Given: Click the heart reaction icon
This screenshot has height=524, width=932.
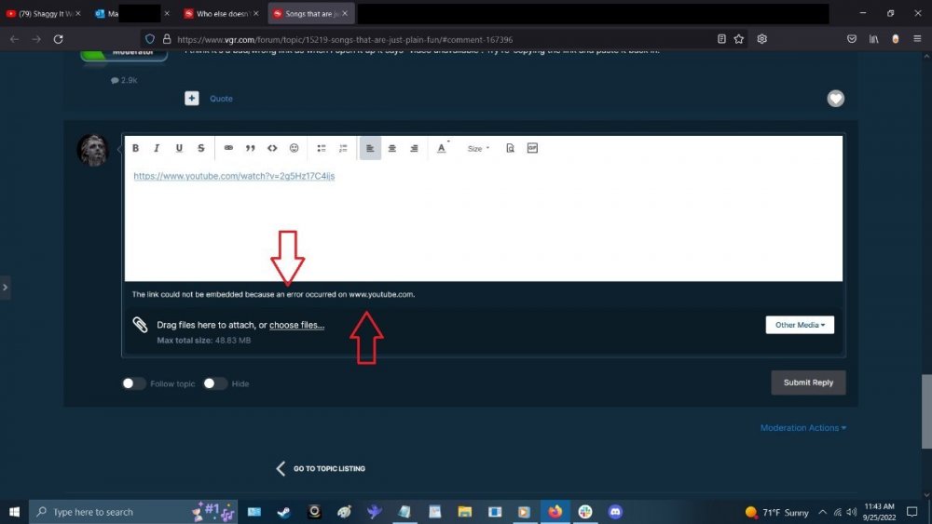Looking at the screenshot, I should pyautogui.click(x=836, y=99).
